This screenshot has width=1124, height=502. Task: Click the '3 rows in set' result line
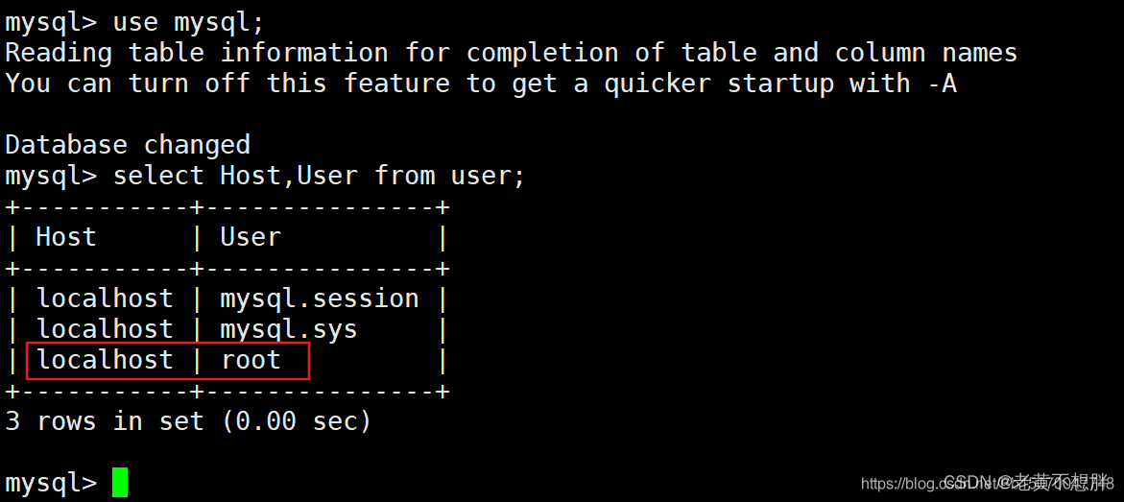pyautogui.click(x=105, y=421)
